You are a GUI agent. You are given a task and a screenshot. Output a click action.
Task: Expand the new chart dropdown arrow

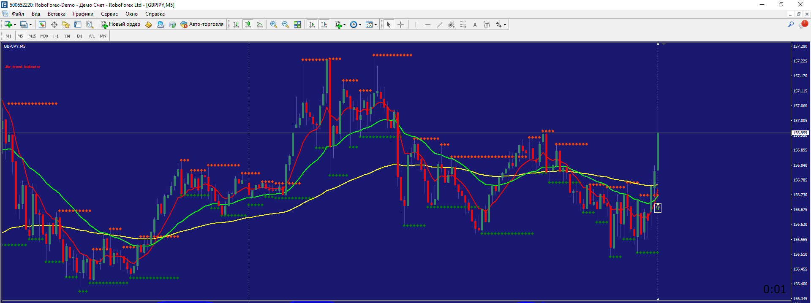[x=15, y=24]
